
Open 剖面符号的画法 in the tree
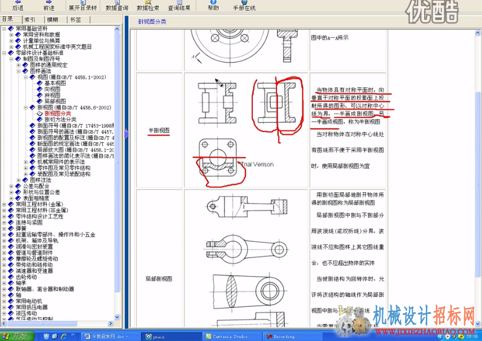76,132
